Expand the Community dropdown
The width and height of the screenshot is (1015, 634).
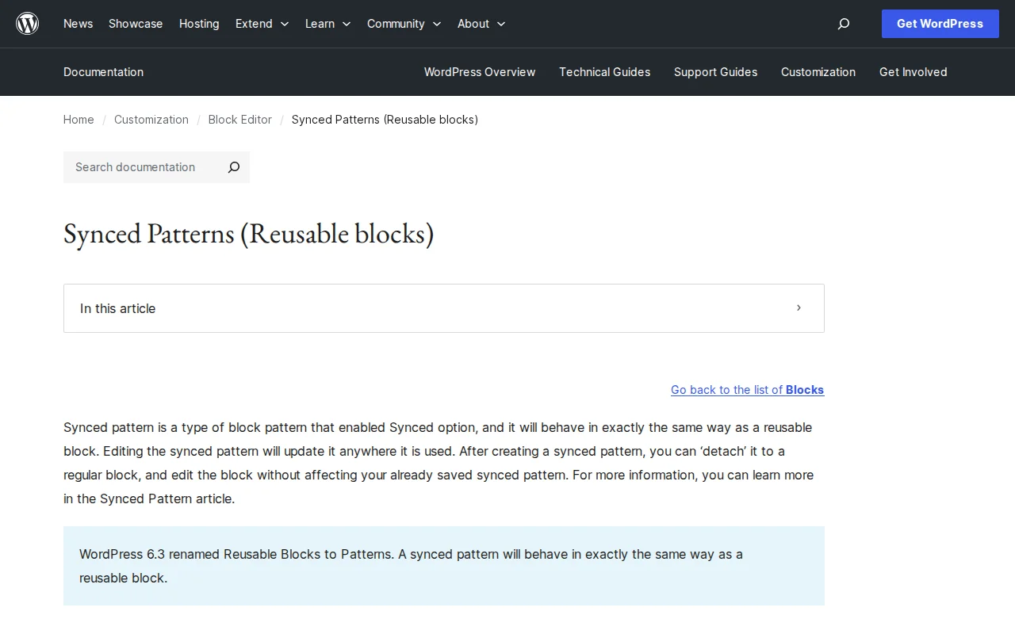tap(404, 24)
